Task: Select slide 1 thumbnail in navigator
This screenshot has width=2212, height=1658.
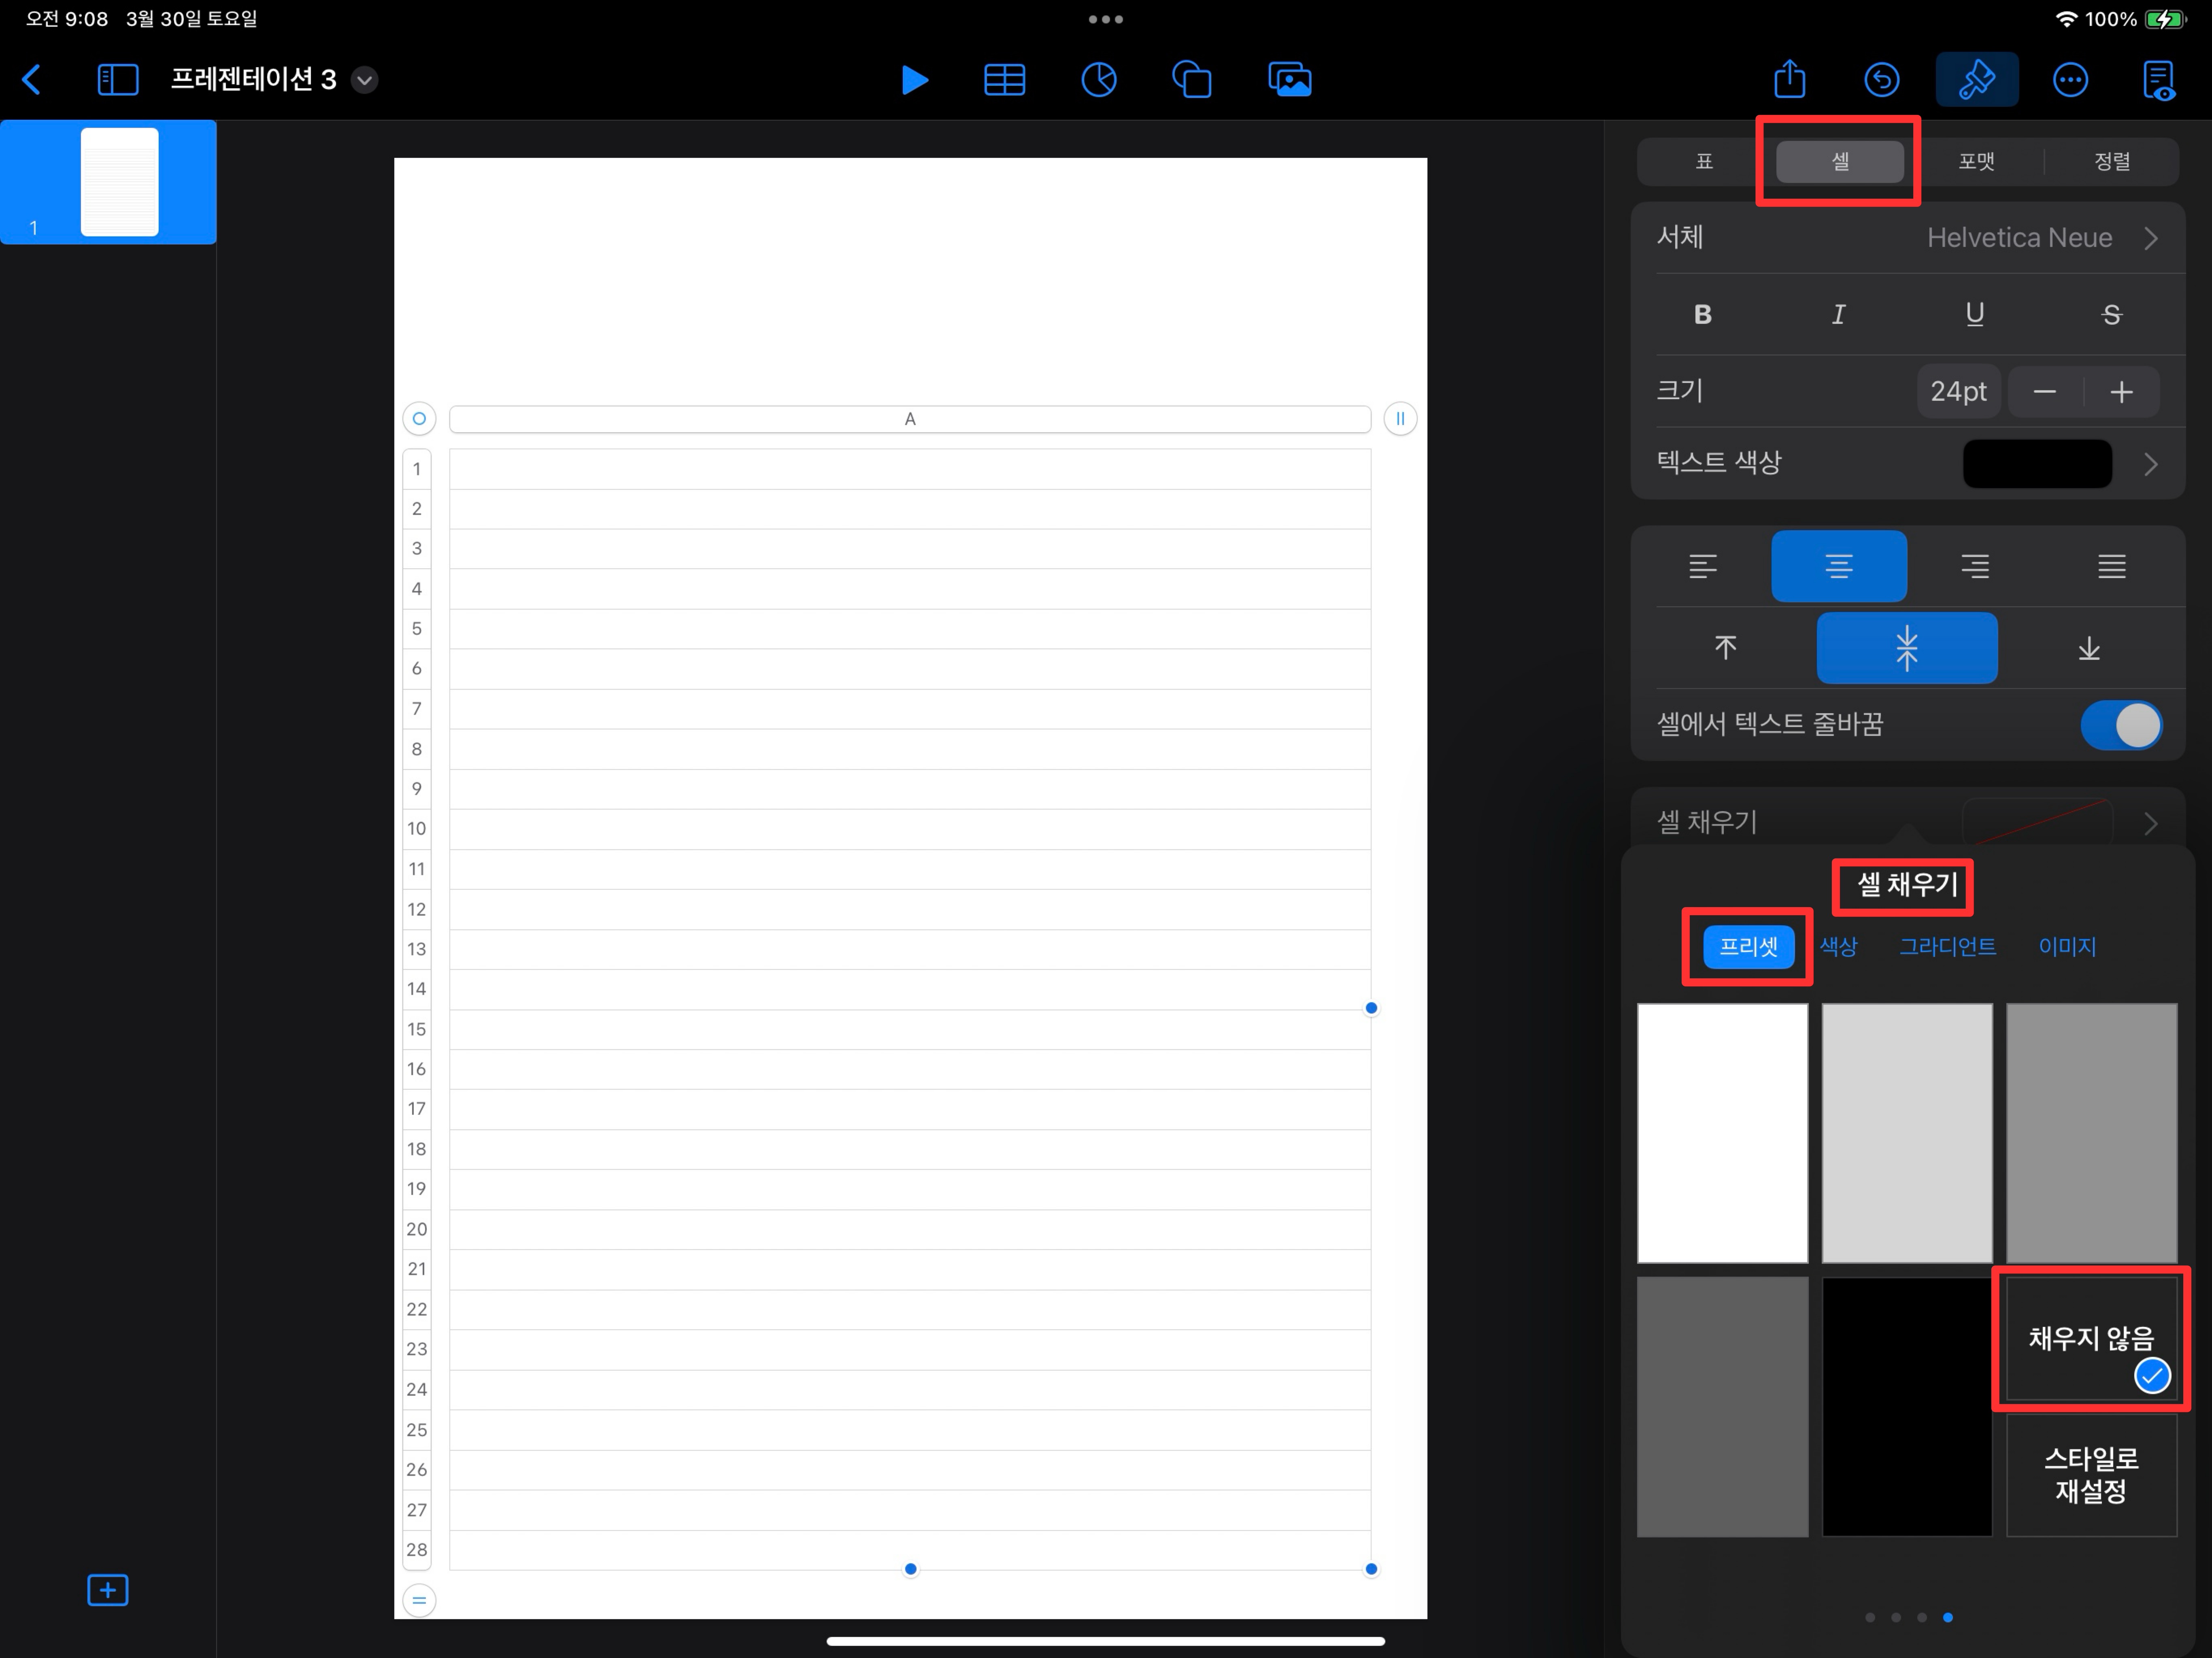Action: click(x=119, y=182)
